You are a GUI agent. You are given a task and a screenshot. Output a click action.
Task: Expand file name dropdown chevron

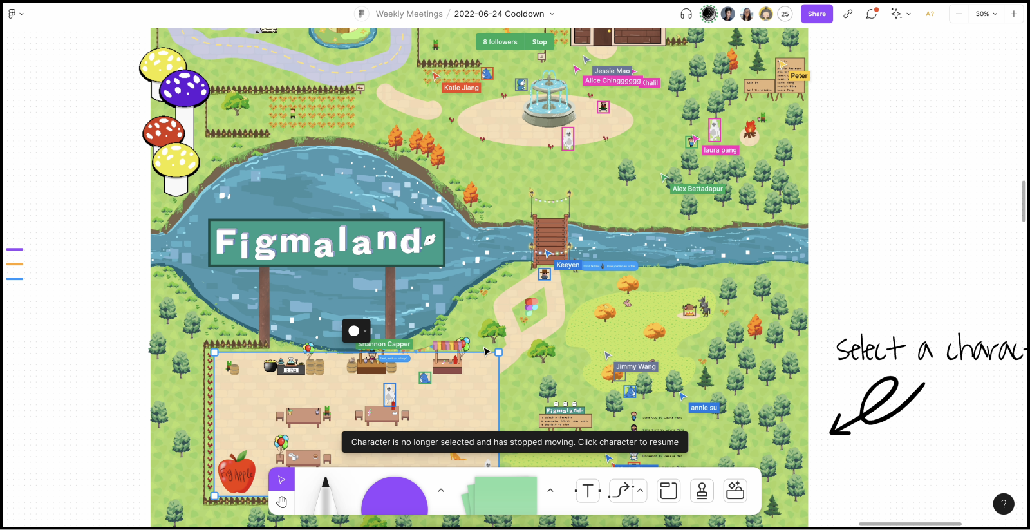[552, 14]
